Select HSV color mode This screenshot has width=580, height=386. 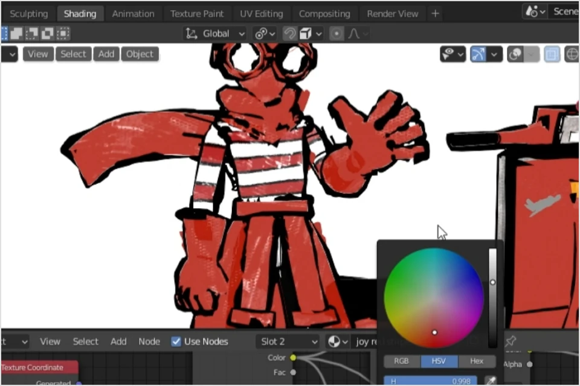pos(439,361)
